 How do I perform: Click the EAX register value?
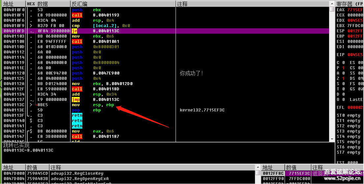coord(355,10)
